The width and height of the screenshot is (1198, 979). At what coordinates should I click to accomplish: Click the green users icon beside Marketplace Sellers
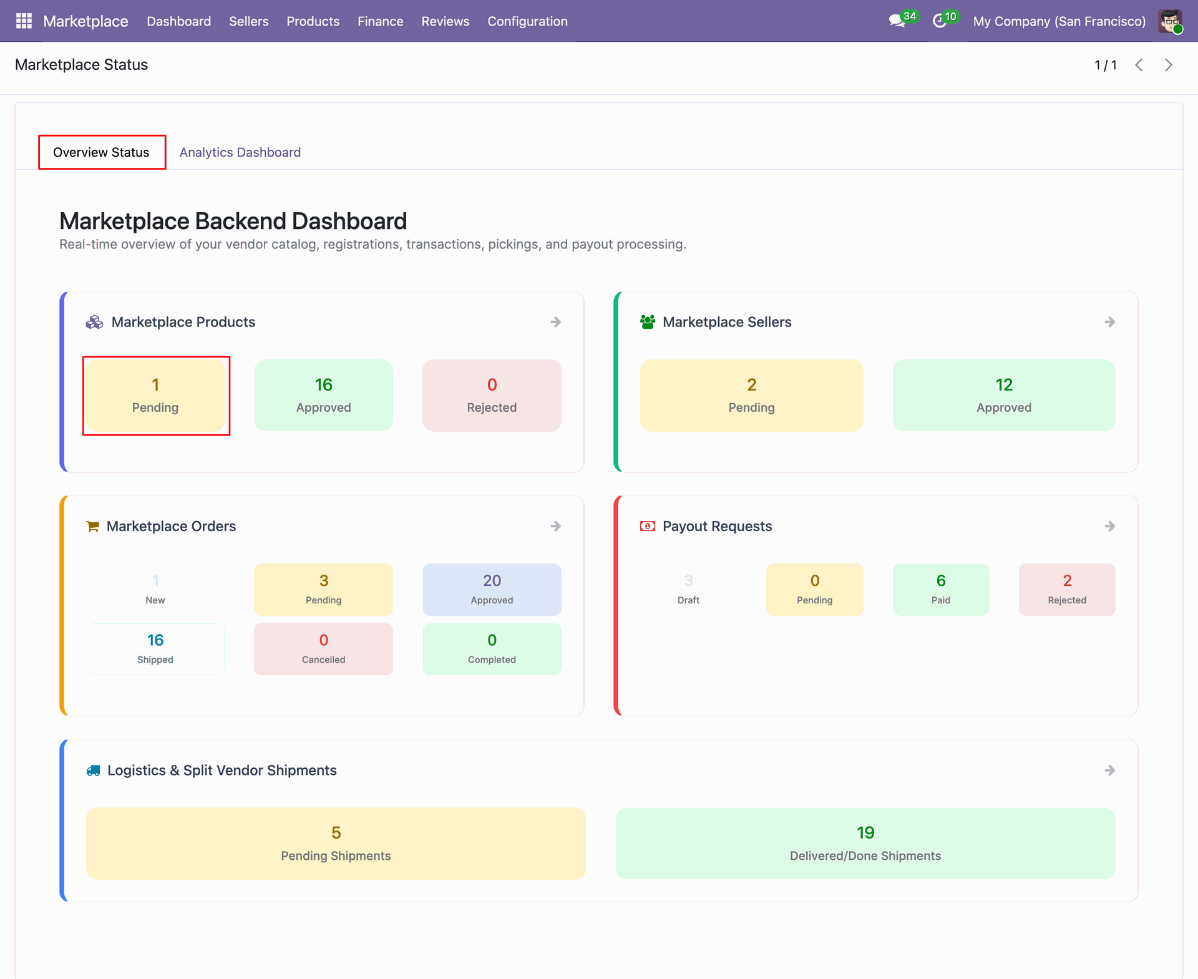click(x=648, y=322)
